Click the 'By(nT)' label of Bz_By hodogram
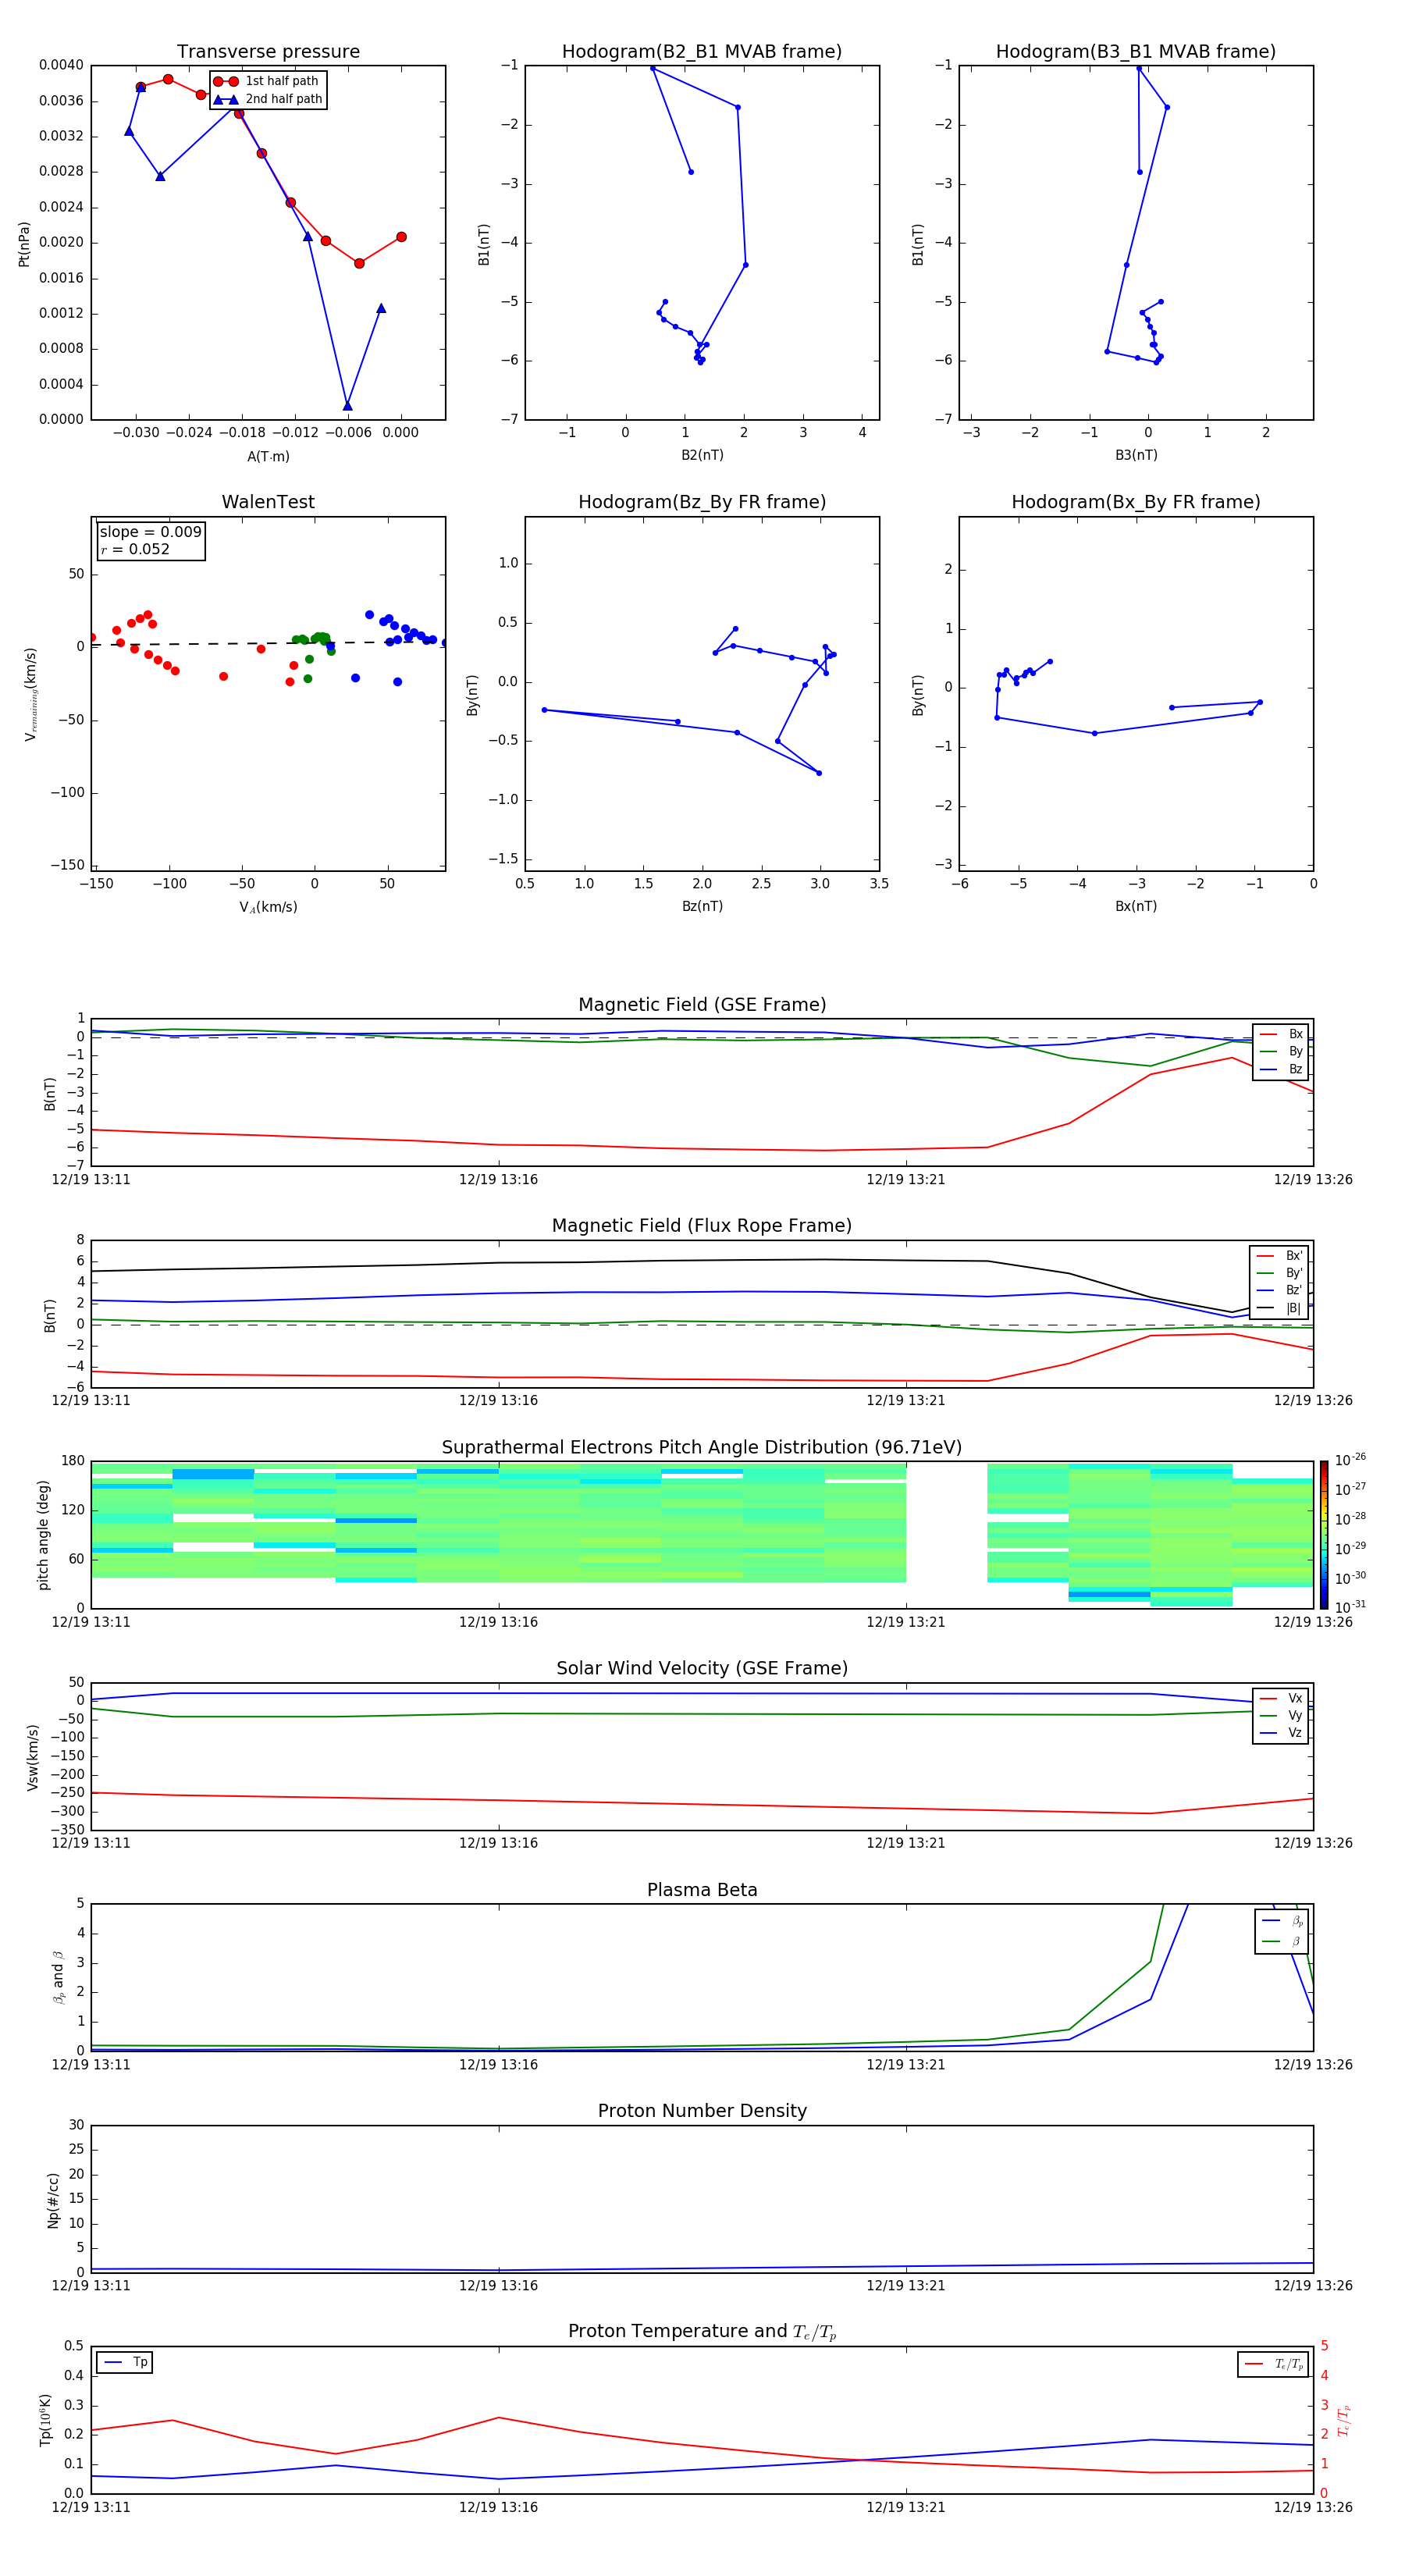The image size is (1405, 2576). click(x=472, y=695)
